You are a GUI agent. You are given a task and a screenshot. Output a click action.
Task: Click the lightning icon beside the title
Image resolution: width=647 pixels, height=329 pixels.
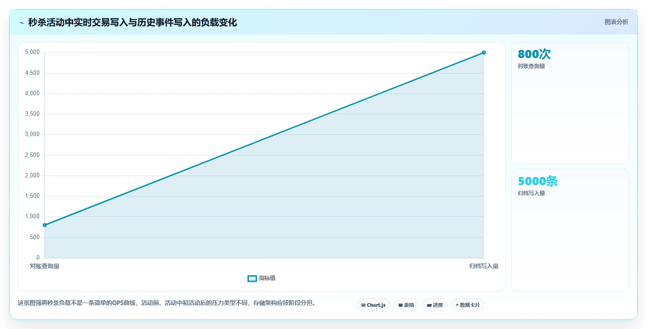21,23
